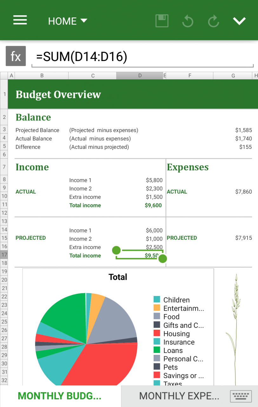The width and height of the screenshot is (258, 407).
Task: Select the Monthly Budget sheet tab
Action: pos(60,396)
